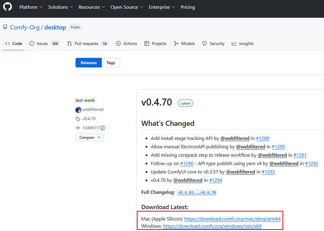
Task: Open the Mac Apple Silicon download link
Action: tap(233, 218)
